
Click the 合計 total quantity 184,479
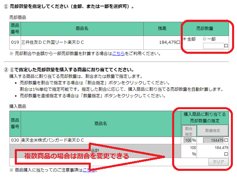point(221,148)
